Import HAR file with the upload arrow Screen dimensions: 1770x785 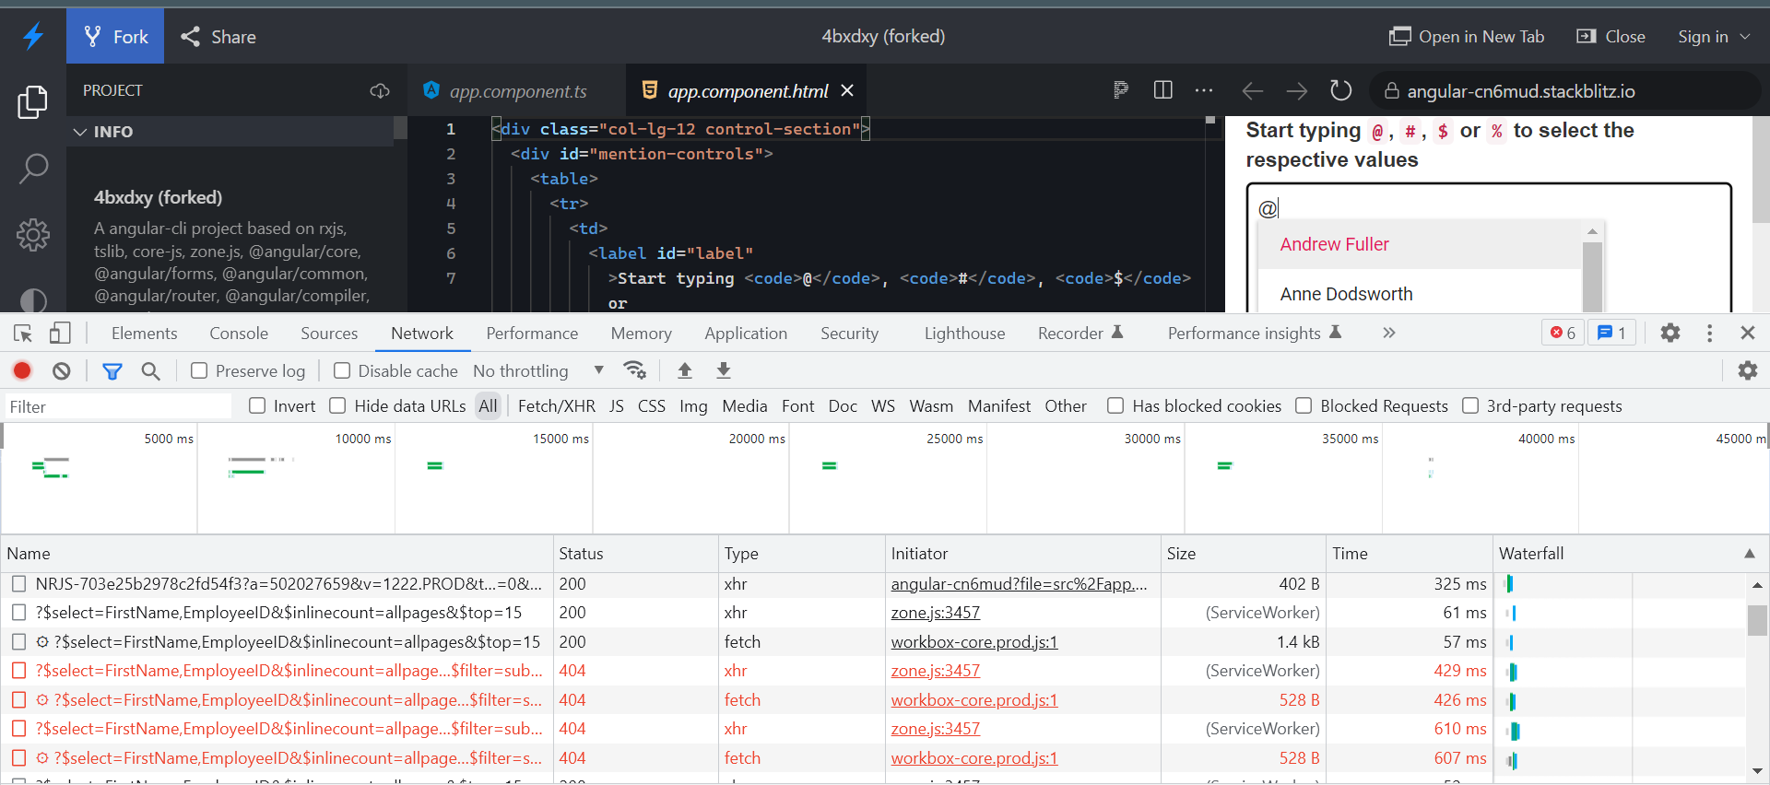pyautogui.click(x=685, y=369)
